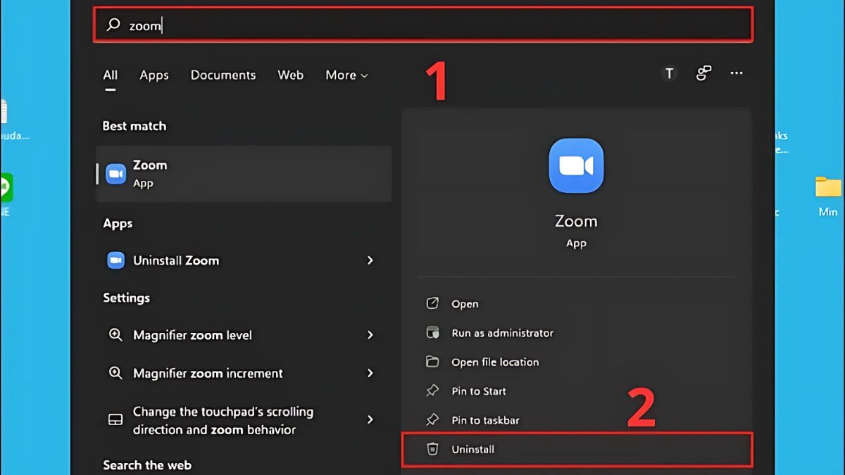
Task: Click the Magnifier zoom increment icon
Action: coord(115,373)
